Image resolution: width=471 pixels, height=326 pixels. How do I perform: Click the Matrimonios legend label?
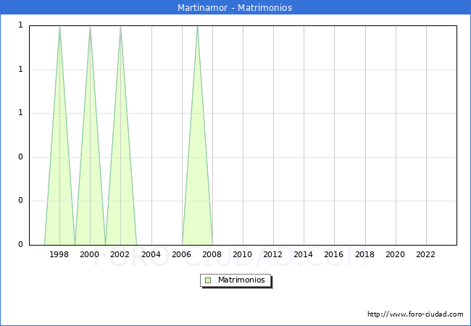pyautogui.click(x=241, y=280)
